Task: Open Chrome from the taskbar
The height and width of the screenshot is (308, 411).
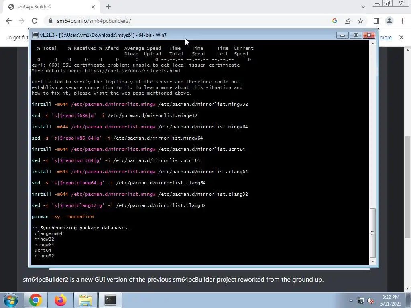Action: [x=36, y=300]
